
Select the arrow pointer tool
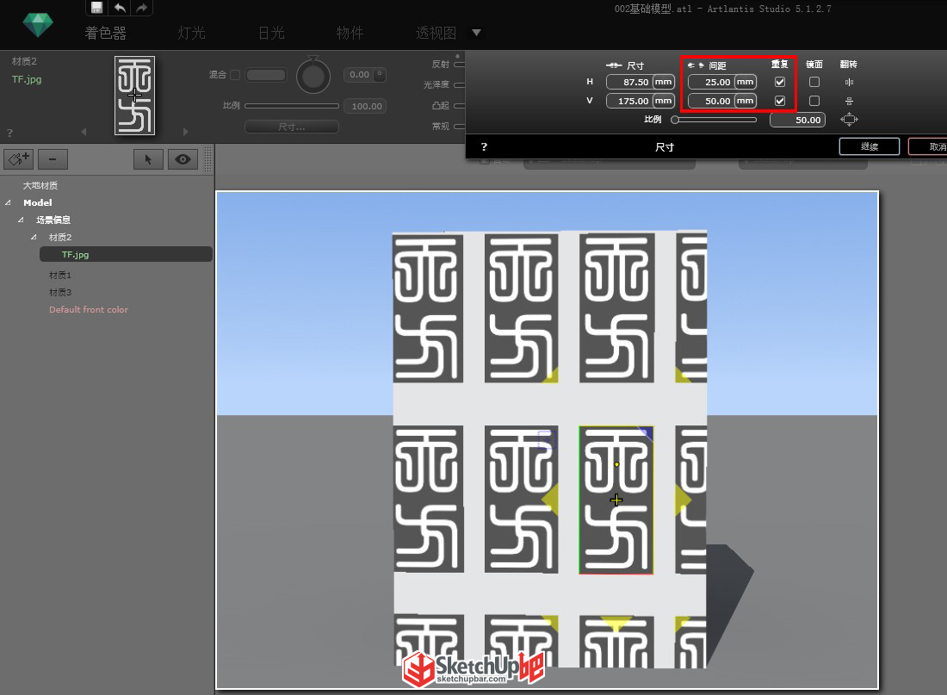coord(148,159)
